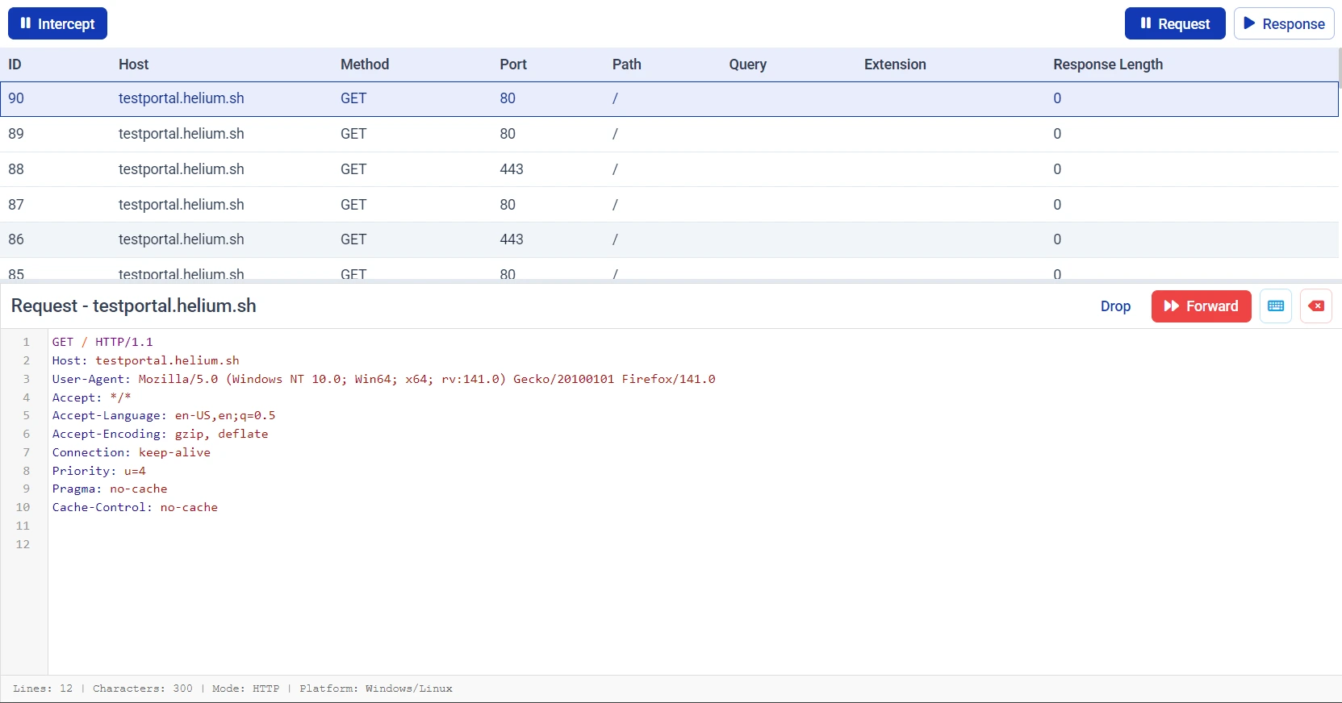Click the Accept-Language header line
The width and height of the screenshot is (1342, 703).
point(164,415)
